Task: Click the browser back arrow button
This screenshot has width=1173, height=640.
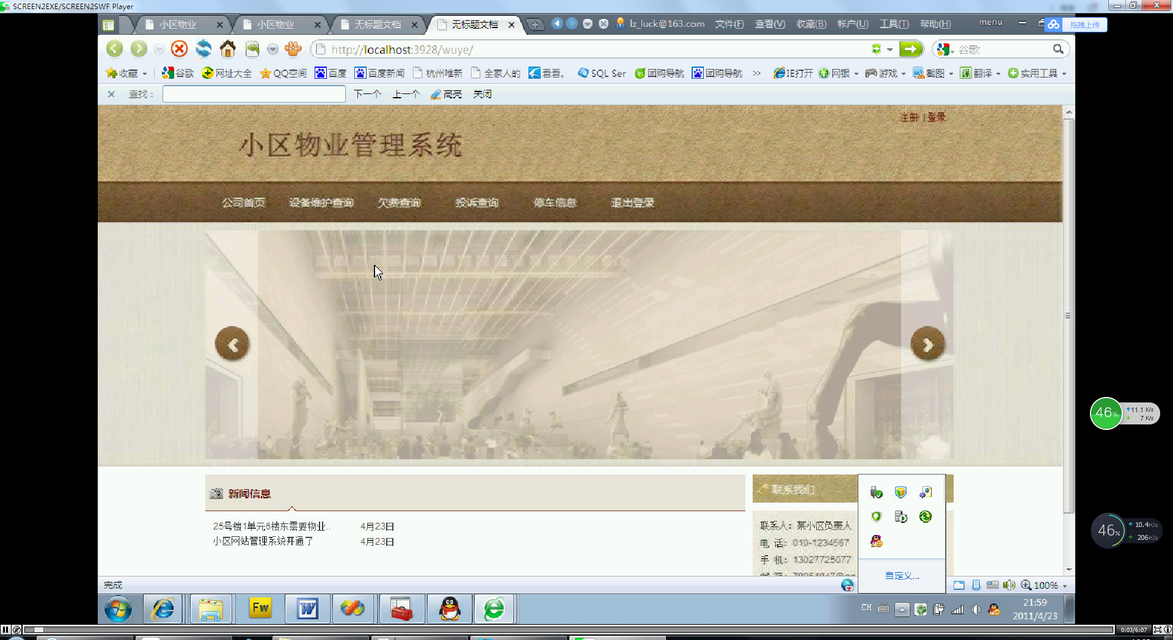Action: click(x=114, y=49)
